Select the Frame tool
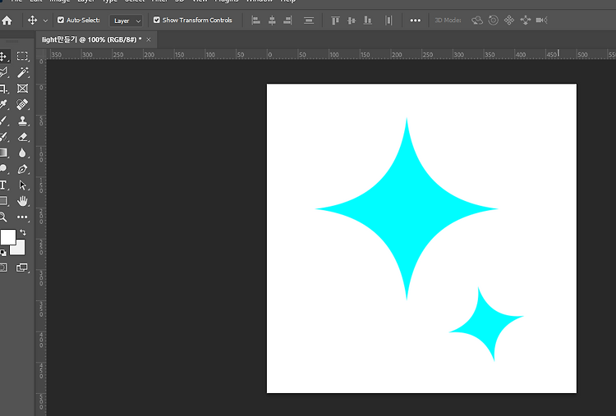The image size is (616, 416). click(22, 89)
